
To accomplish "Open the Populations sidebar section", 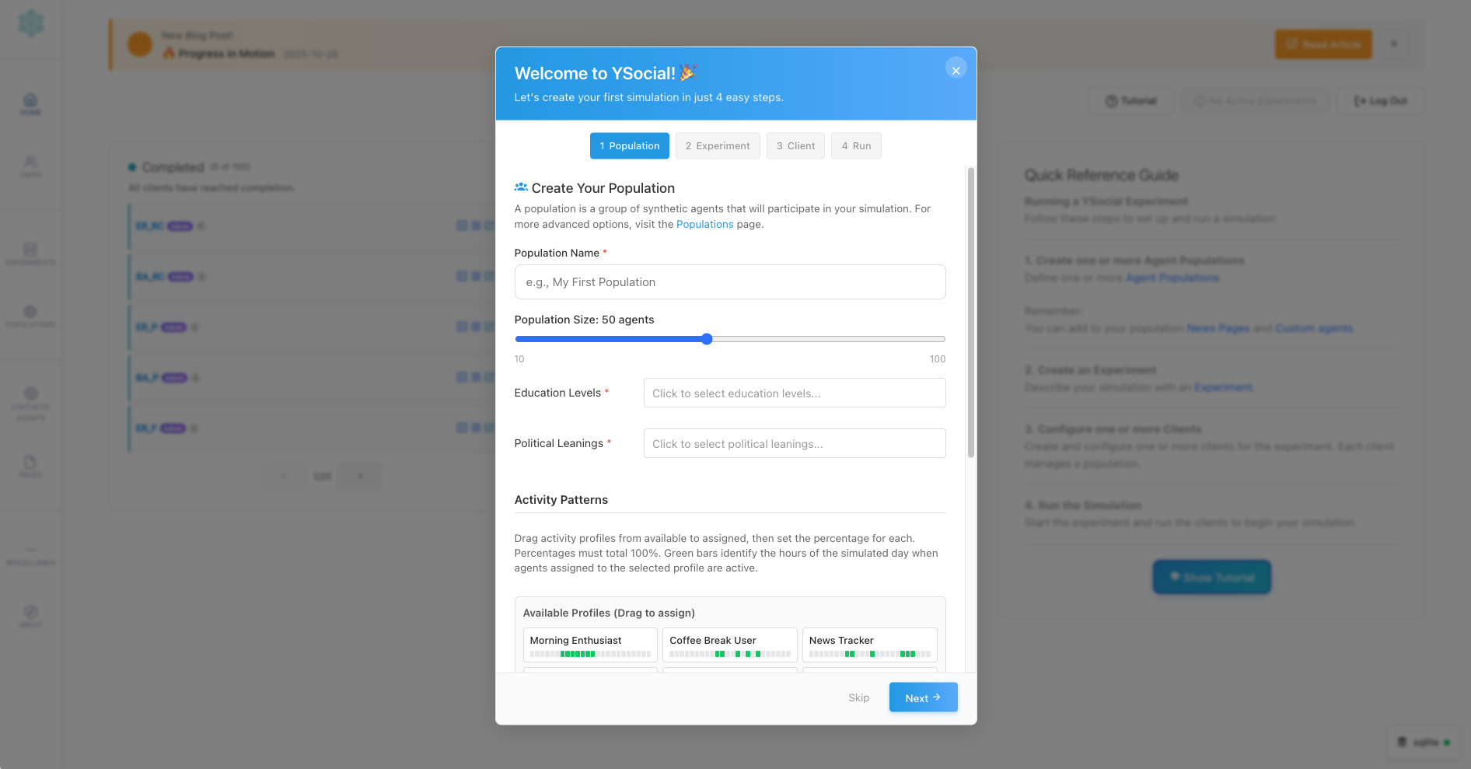I will click(30, 319).
